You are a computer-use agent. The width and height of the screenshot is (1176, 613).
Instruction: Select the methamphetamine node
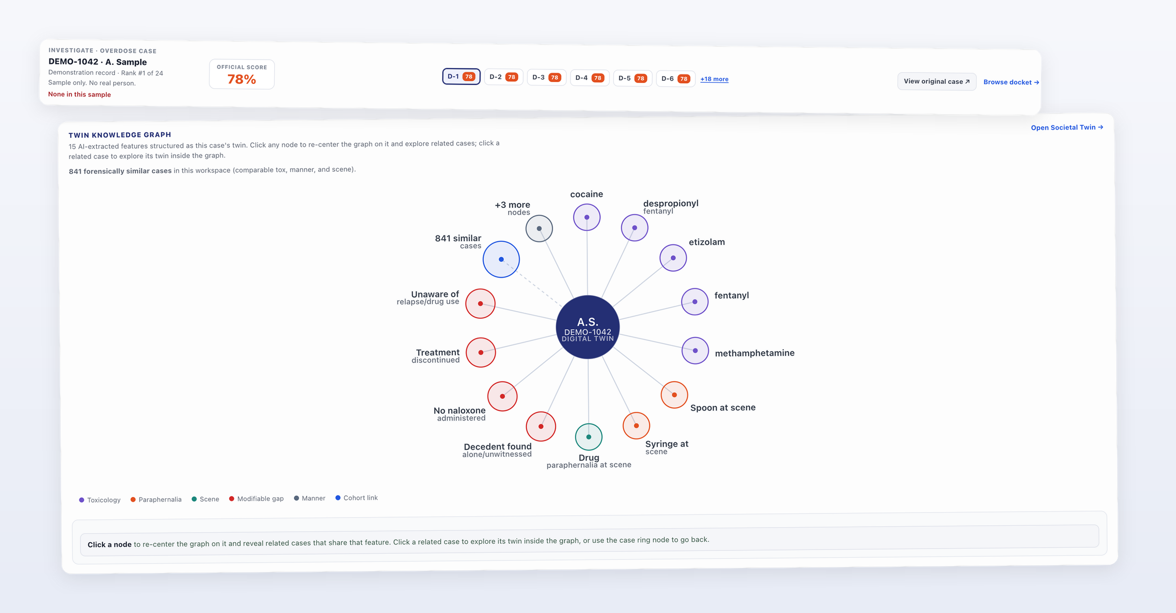(x=695, y=350)
